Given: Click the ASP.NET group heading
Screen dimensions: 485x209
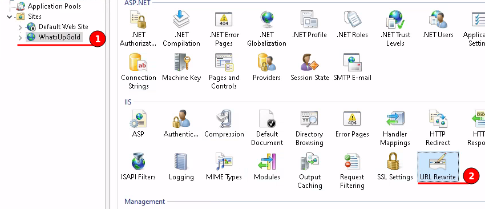Looking at the screenshot, I should click(138, 3).
